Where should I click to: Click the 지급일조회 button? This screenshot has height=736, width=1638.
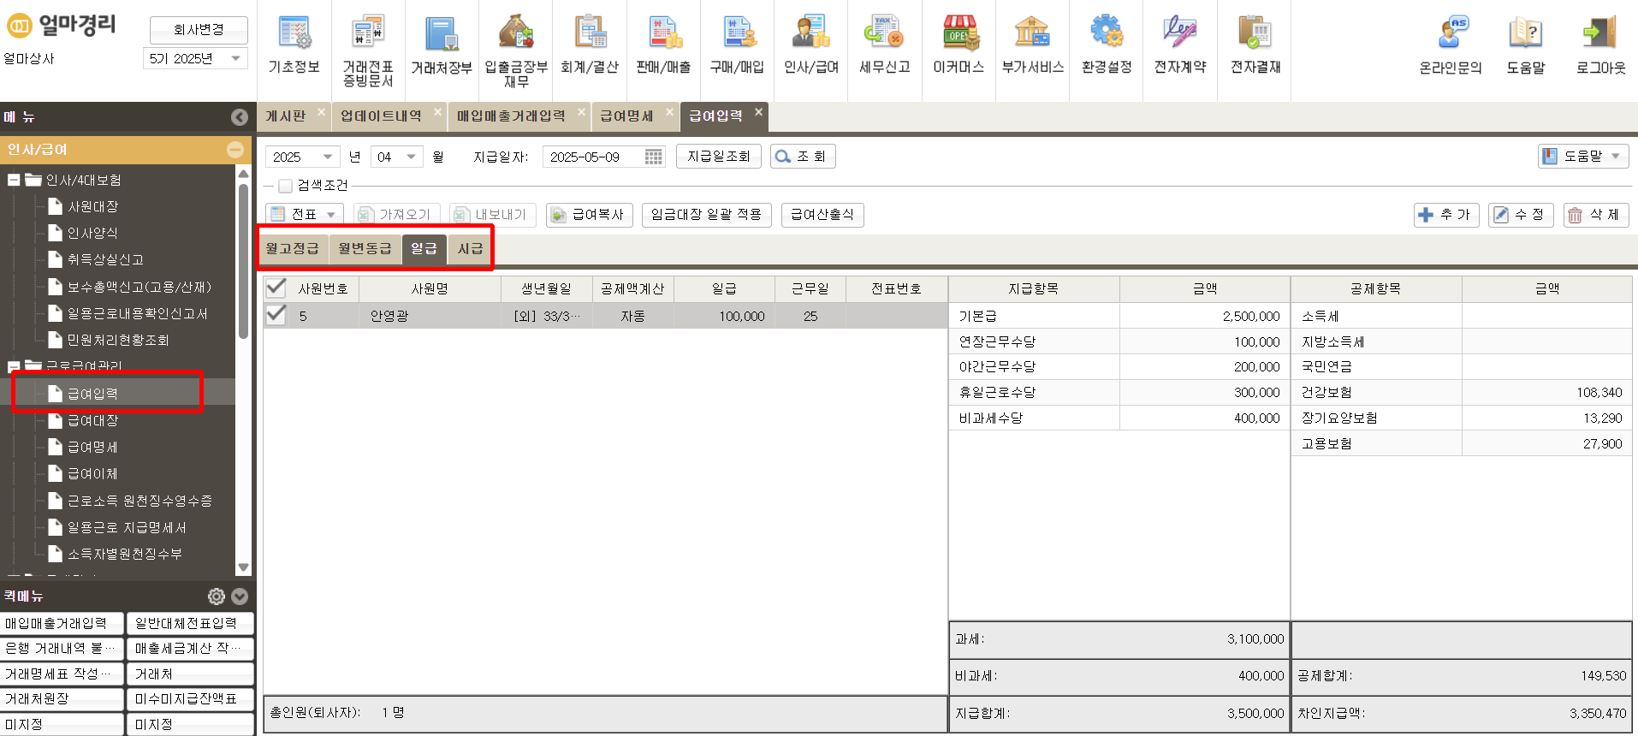(719, 156)
